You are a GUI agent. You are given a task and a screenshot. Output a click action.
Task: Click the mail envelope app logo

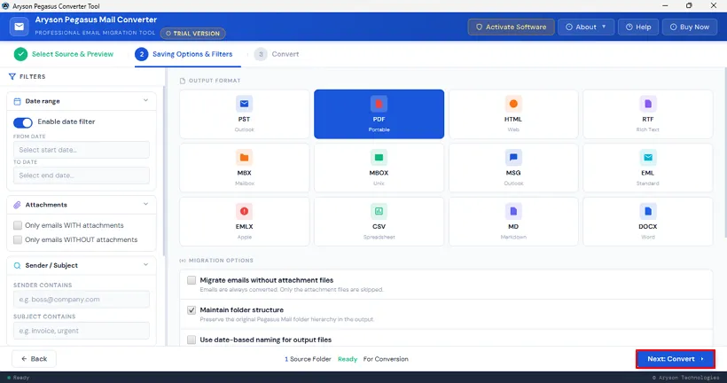pos(19,27)
